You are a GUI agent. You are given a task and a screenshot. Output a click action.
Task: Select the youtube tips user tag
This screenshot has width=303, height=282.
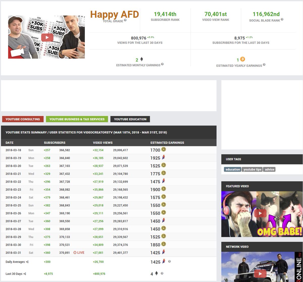point(252,170)
